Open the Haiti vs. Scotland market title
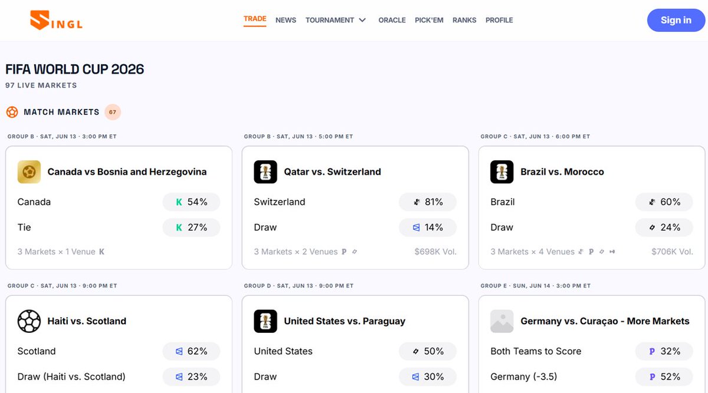Viewport: 708px width, 393px height. (87, 321)
